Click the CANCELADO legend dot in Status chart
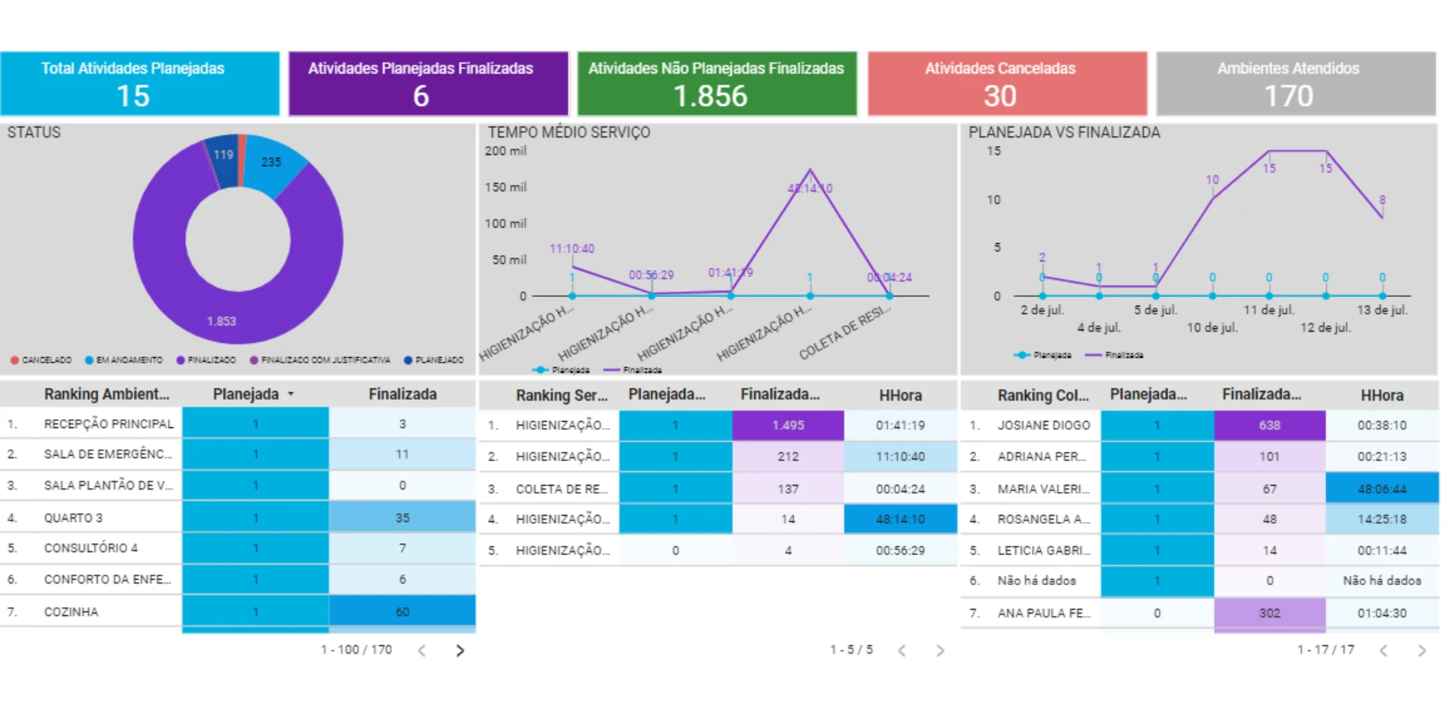The image size is (1445, 725). (x=14, y=360)
